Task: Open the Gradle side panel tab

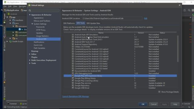Action: [193, 18]
